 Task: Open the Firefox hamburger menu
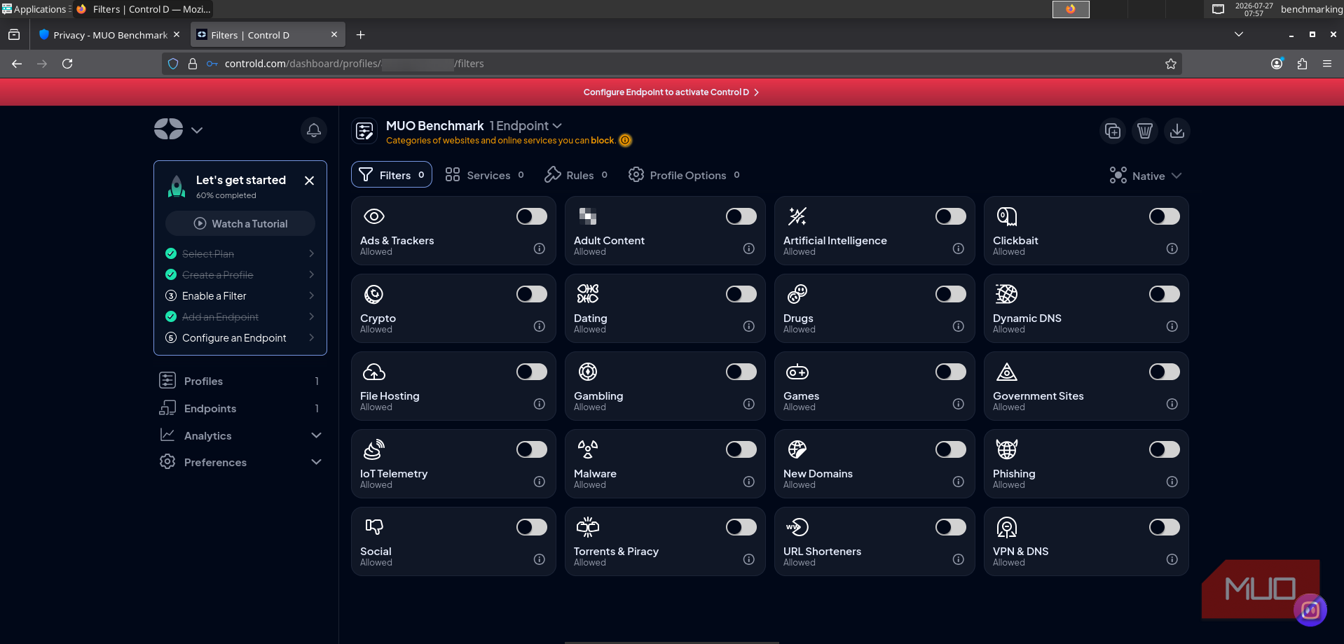click(1327, 64)
